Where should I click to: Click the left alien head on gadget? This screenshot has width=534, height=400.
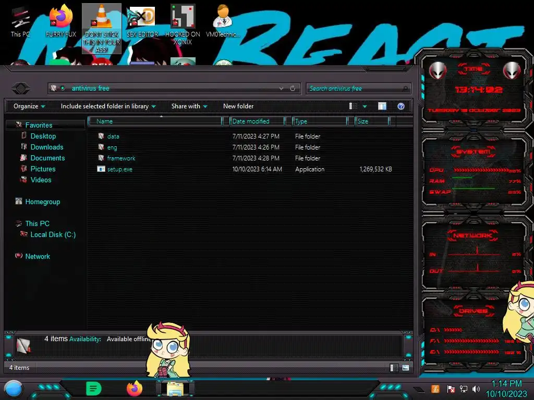[x=438, y=71]
